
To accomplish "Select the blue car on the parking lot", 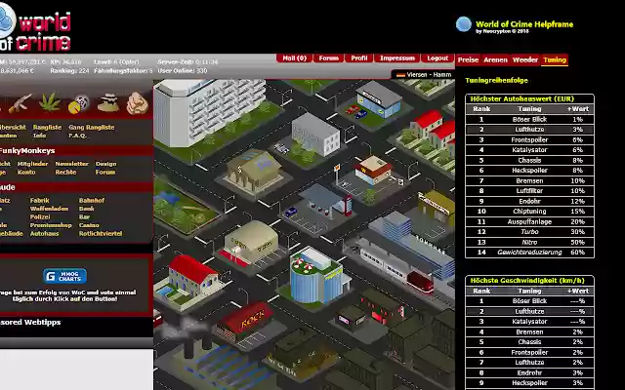I will [290, 213].
